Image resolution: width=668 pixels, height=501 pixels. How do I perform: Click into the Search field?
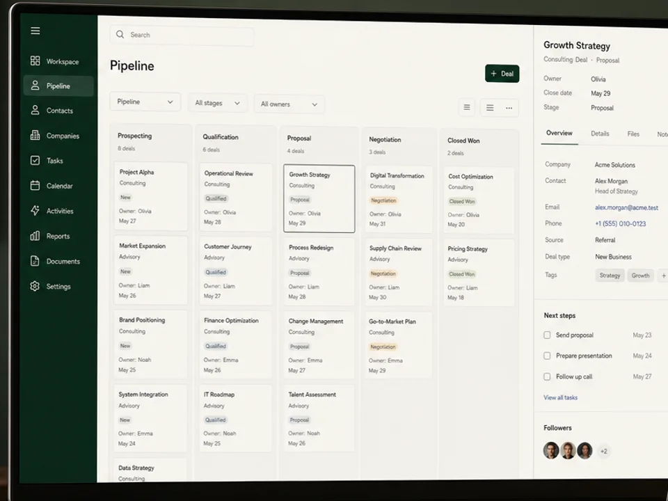coord(182,35)
